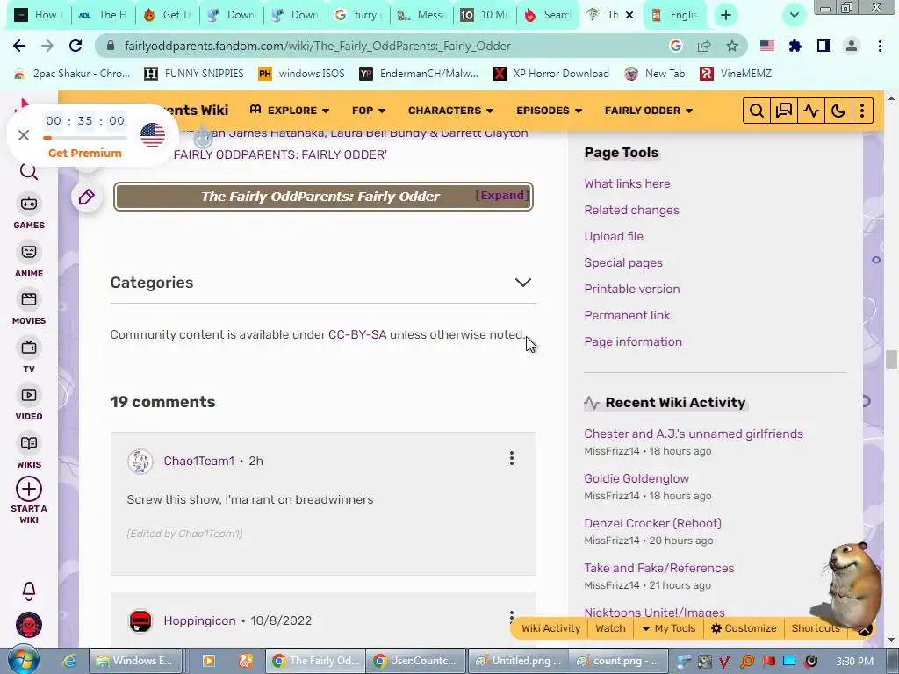Expand The Fairly OddParents: Fairly Odder navbox
Viewport: 899px width, 674px height.
click(x=501, y=196)
